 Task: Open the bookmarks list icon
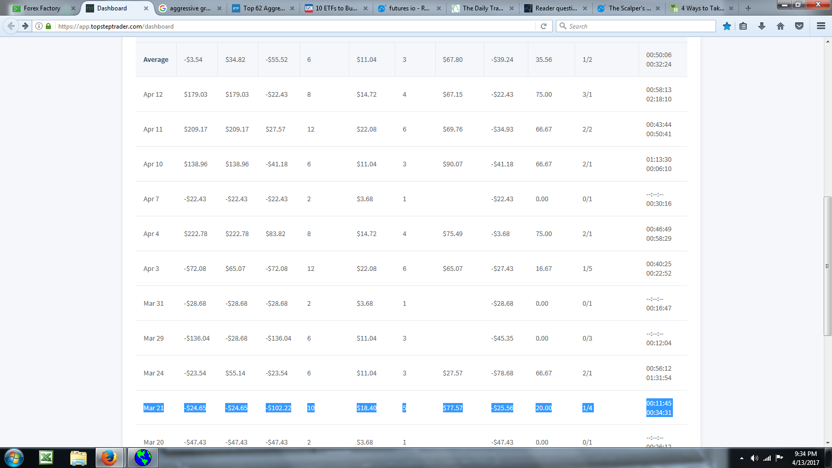click(x=743, y=26)
